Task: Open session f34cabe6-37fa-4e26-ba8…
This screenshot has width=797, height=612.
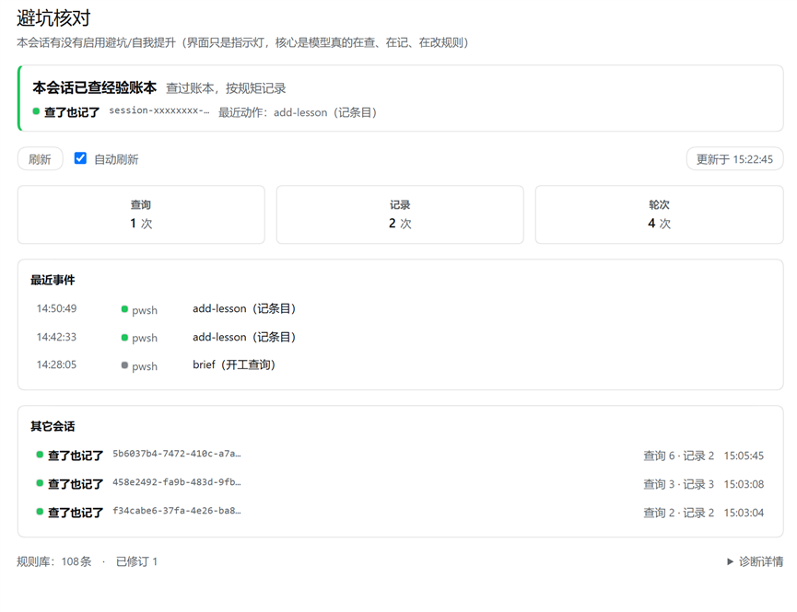Action: (177, 511)
